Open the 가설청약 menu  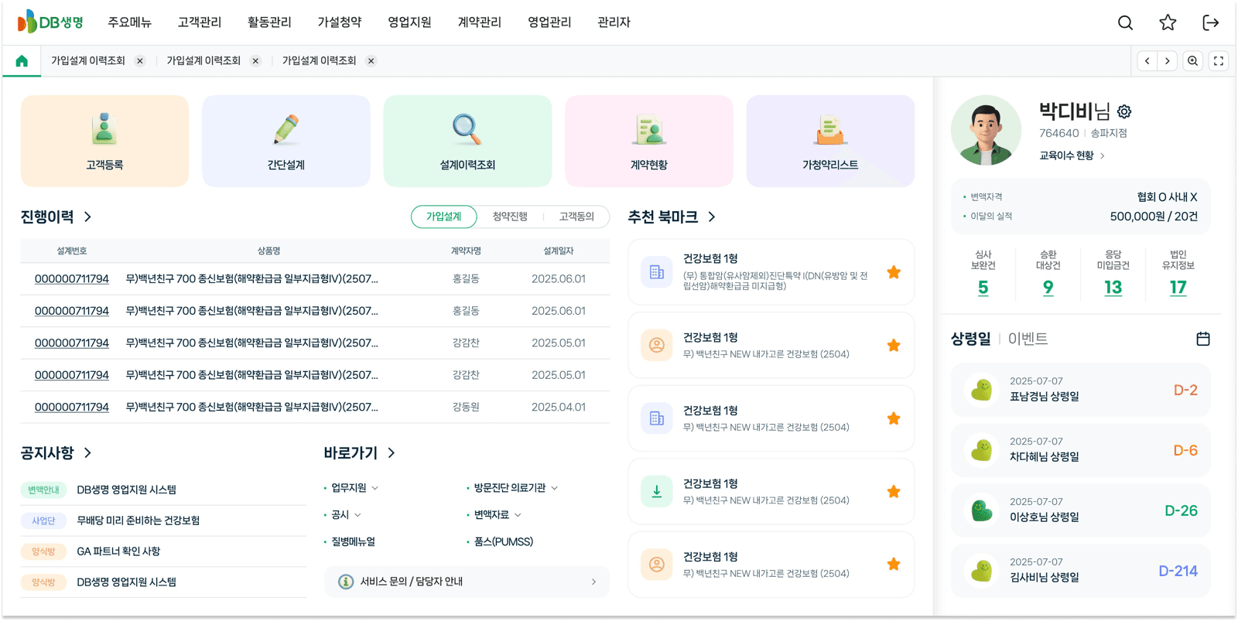tap(340, 22)
